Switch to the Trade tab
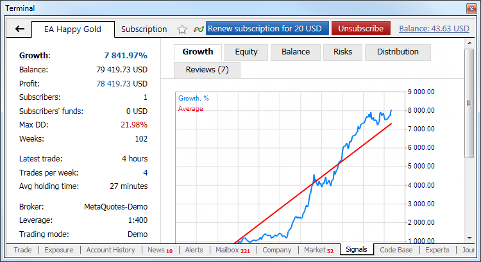This screenshot has width=481, height=262. (22, 250)
